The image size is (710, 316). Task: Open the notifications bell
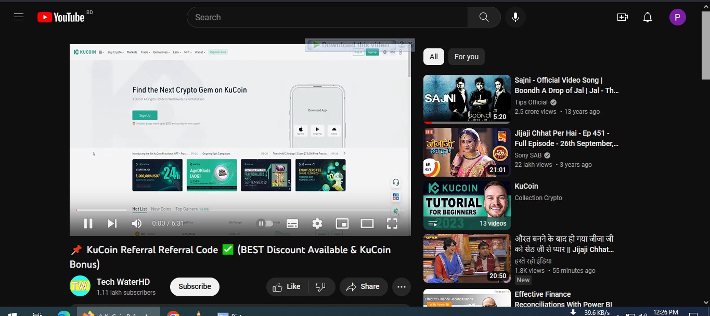pos(648,17)
